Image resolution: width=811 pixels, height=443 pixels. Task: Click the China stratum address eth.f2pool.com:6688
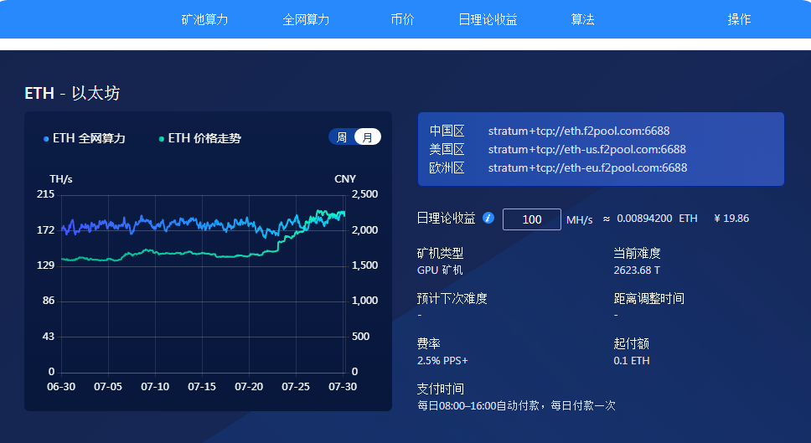[579, 131]
